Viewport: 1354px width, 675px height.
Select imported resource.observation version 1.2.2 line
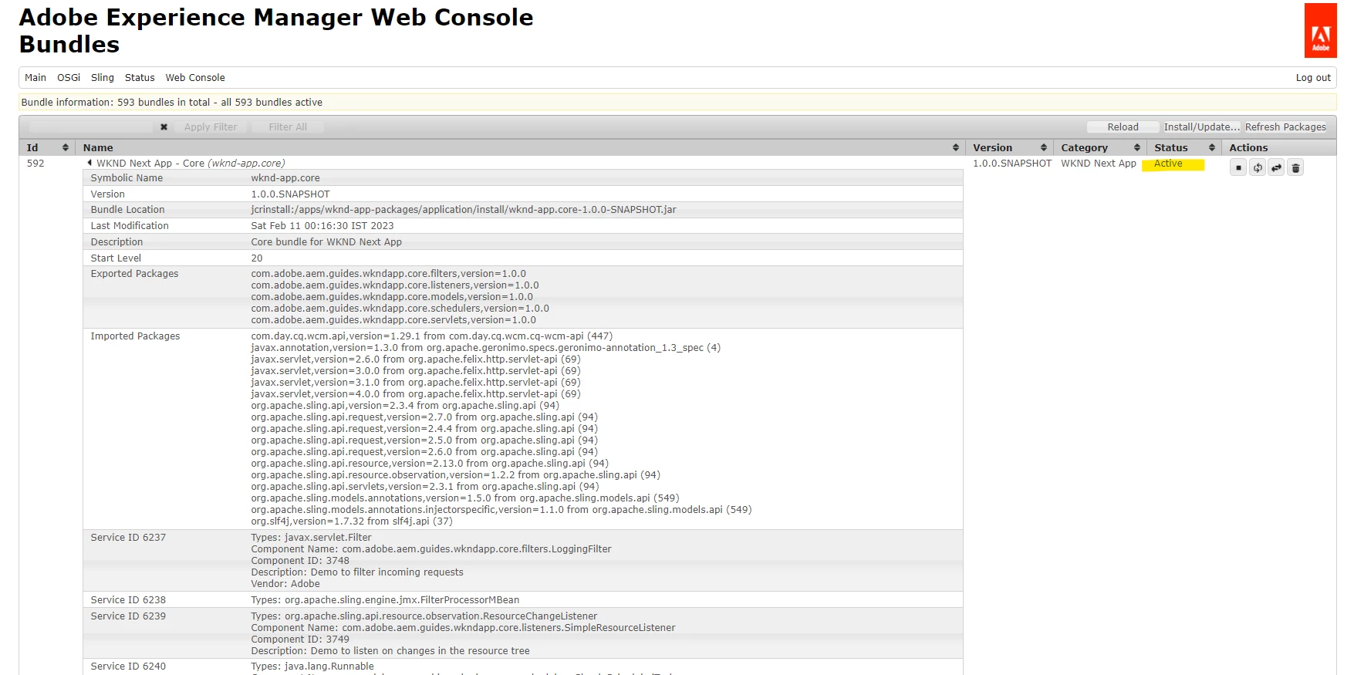[456, 475]
